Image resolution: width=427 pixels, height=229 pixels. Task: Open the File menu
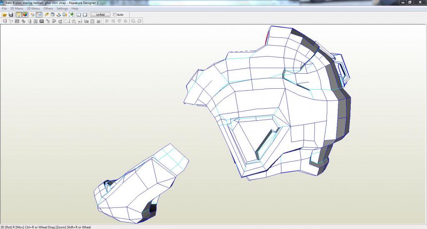click(x=4, y=8)
